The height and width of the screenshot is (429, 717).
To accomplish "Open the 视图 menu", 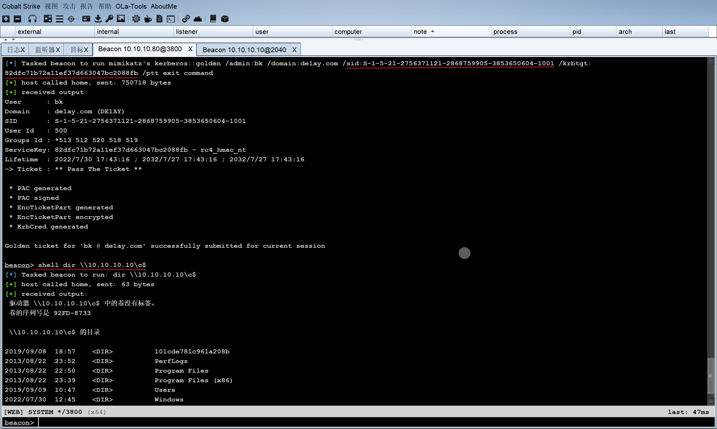I will (51, 6).
